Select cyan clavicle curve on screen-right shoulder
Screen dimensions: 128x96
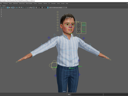pos(78,36)
